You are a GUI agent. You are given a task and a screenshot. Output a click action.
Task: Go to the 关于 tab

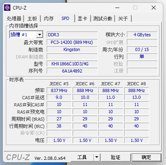(123, 18)
